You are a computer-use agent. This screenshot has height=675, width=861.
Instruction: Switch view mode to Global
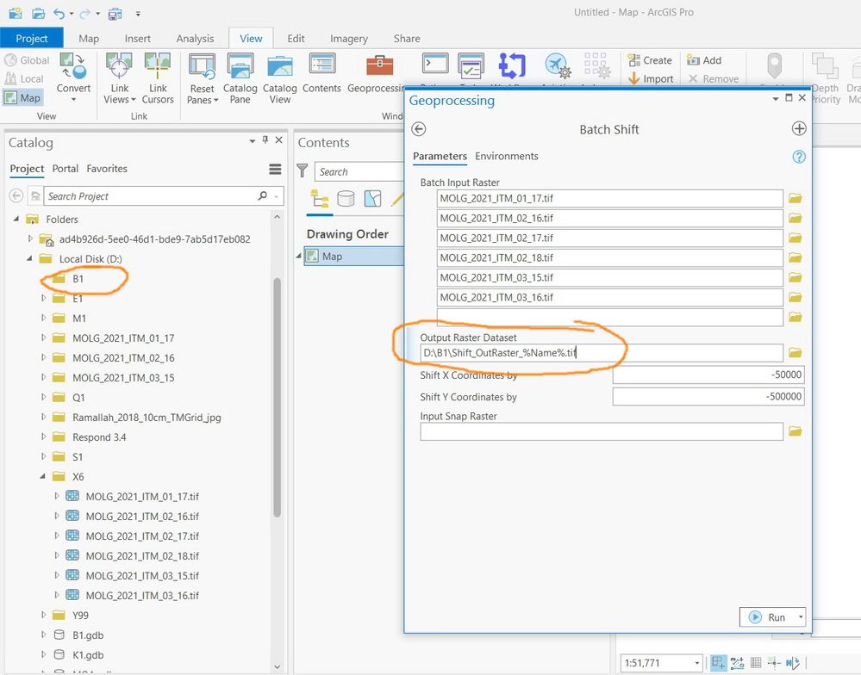(x=27, y=60)
